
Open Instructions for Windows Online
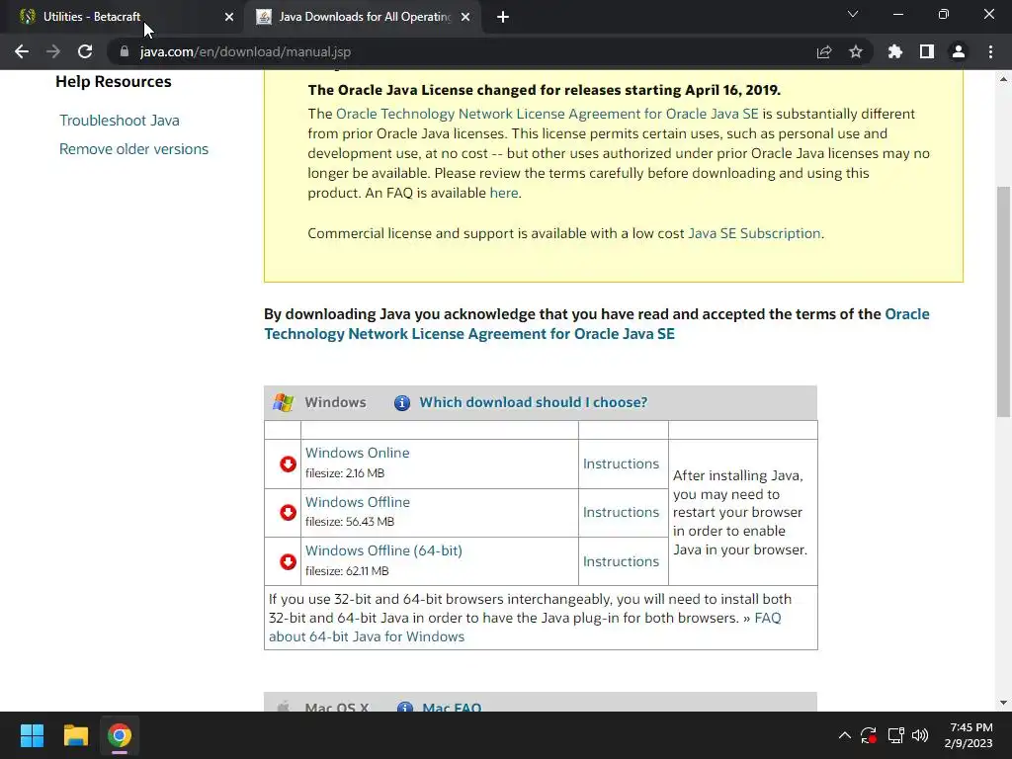click(x=621, y=464)
